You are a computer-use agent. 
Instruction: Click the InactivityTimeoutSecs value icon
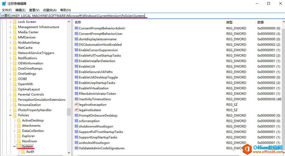(x=76, y=99)
